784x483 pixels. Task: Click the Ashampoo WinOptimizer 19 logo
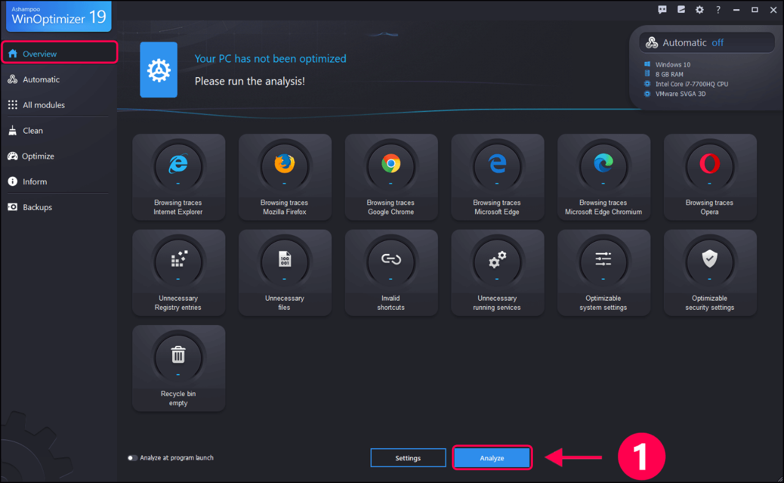[58, 16]
